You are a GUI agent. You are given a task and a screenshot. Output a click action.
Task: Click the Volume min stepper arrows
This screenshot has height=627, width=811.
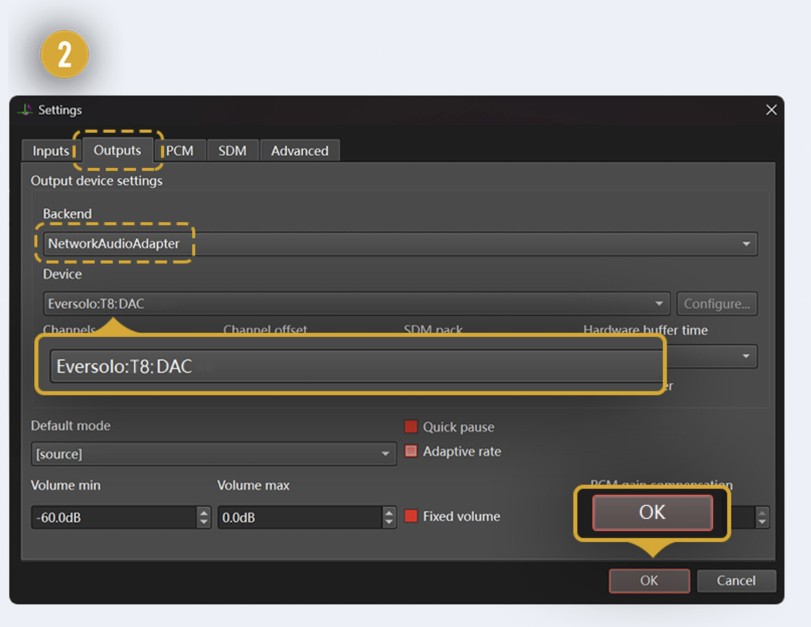pos(204,517)
